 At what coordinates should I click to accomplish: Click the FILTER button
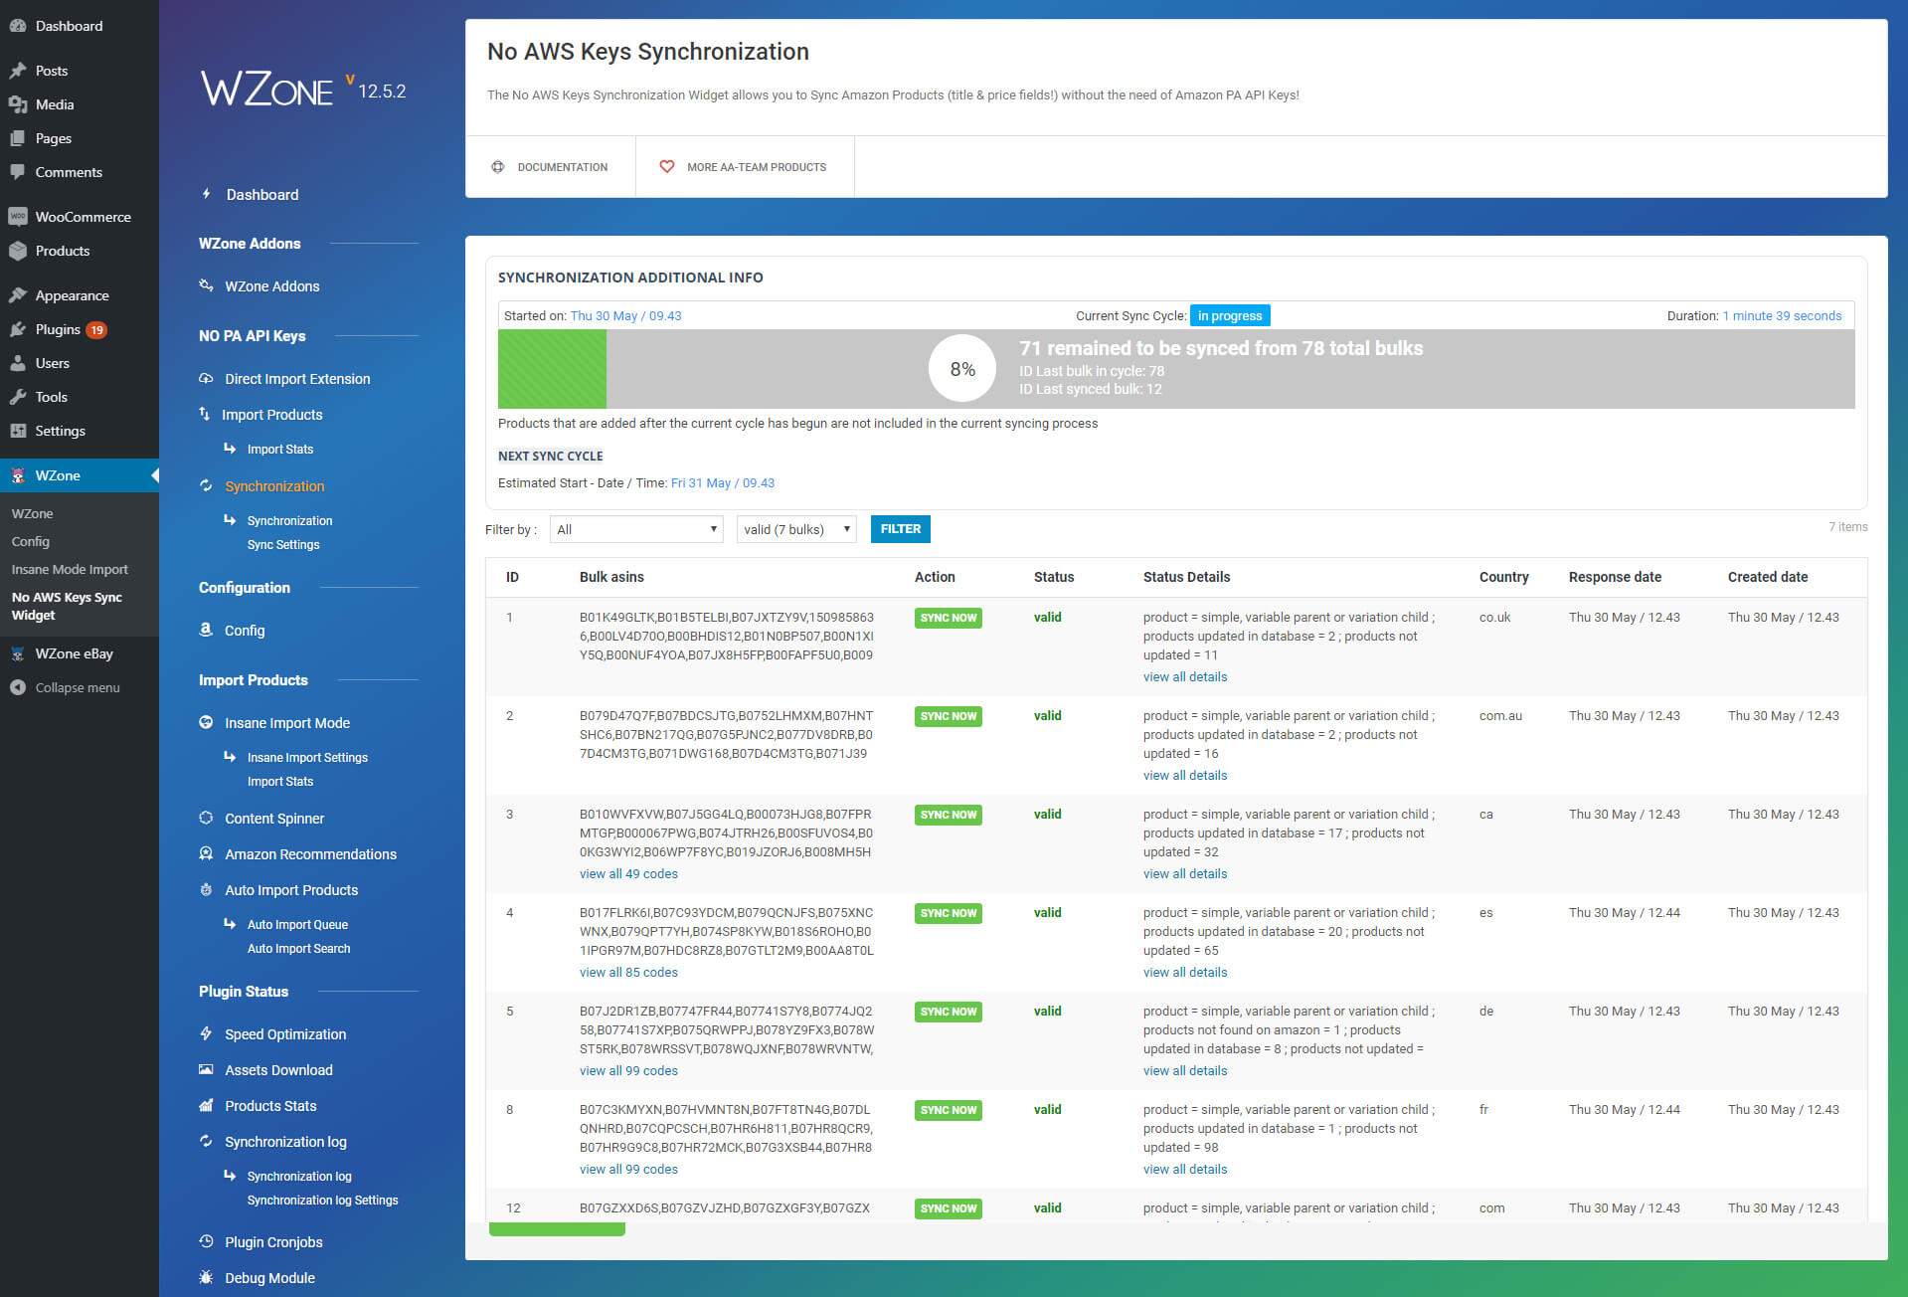tap(900, 529)
